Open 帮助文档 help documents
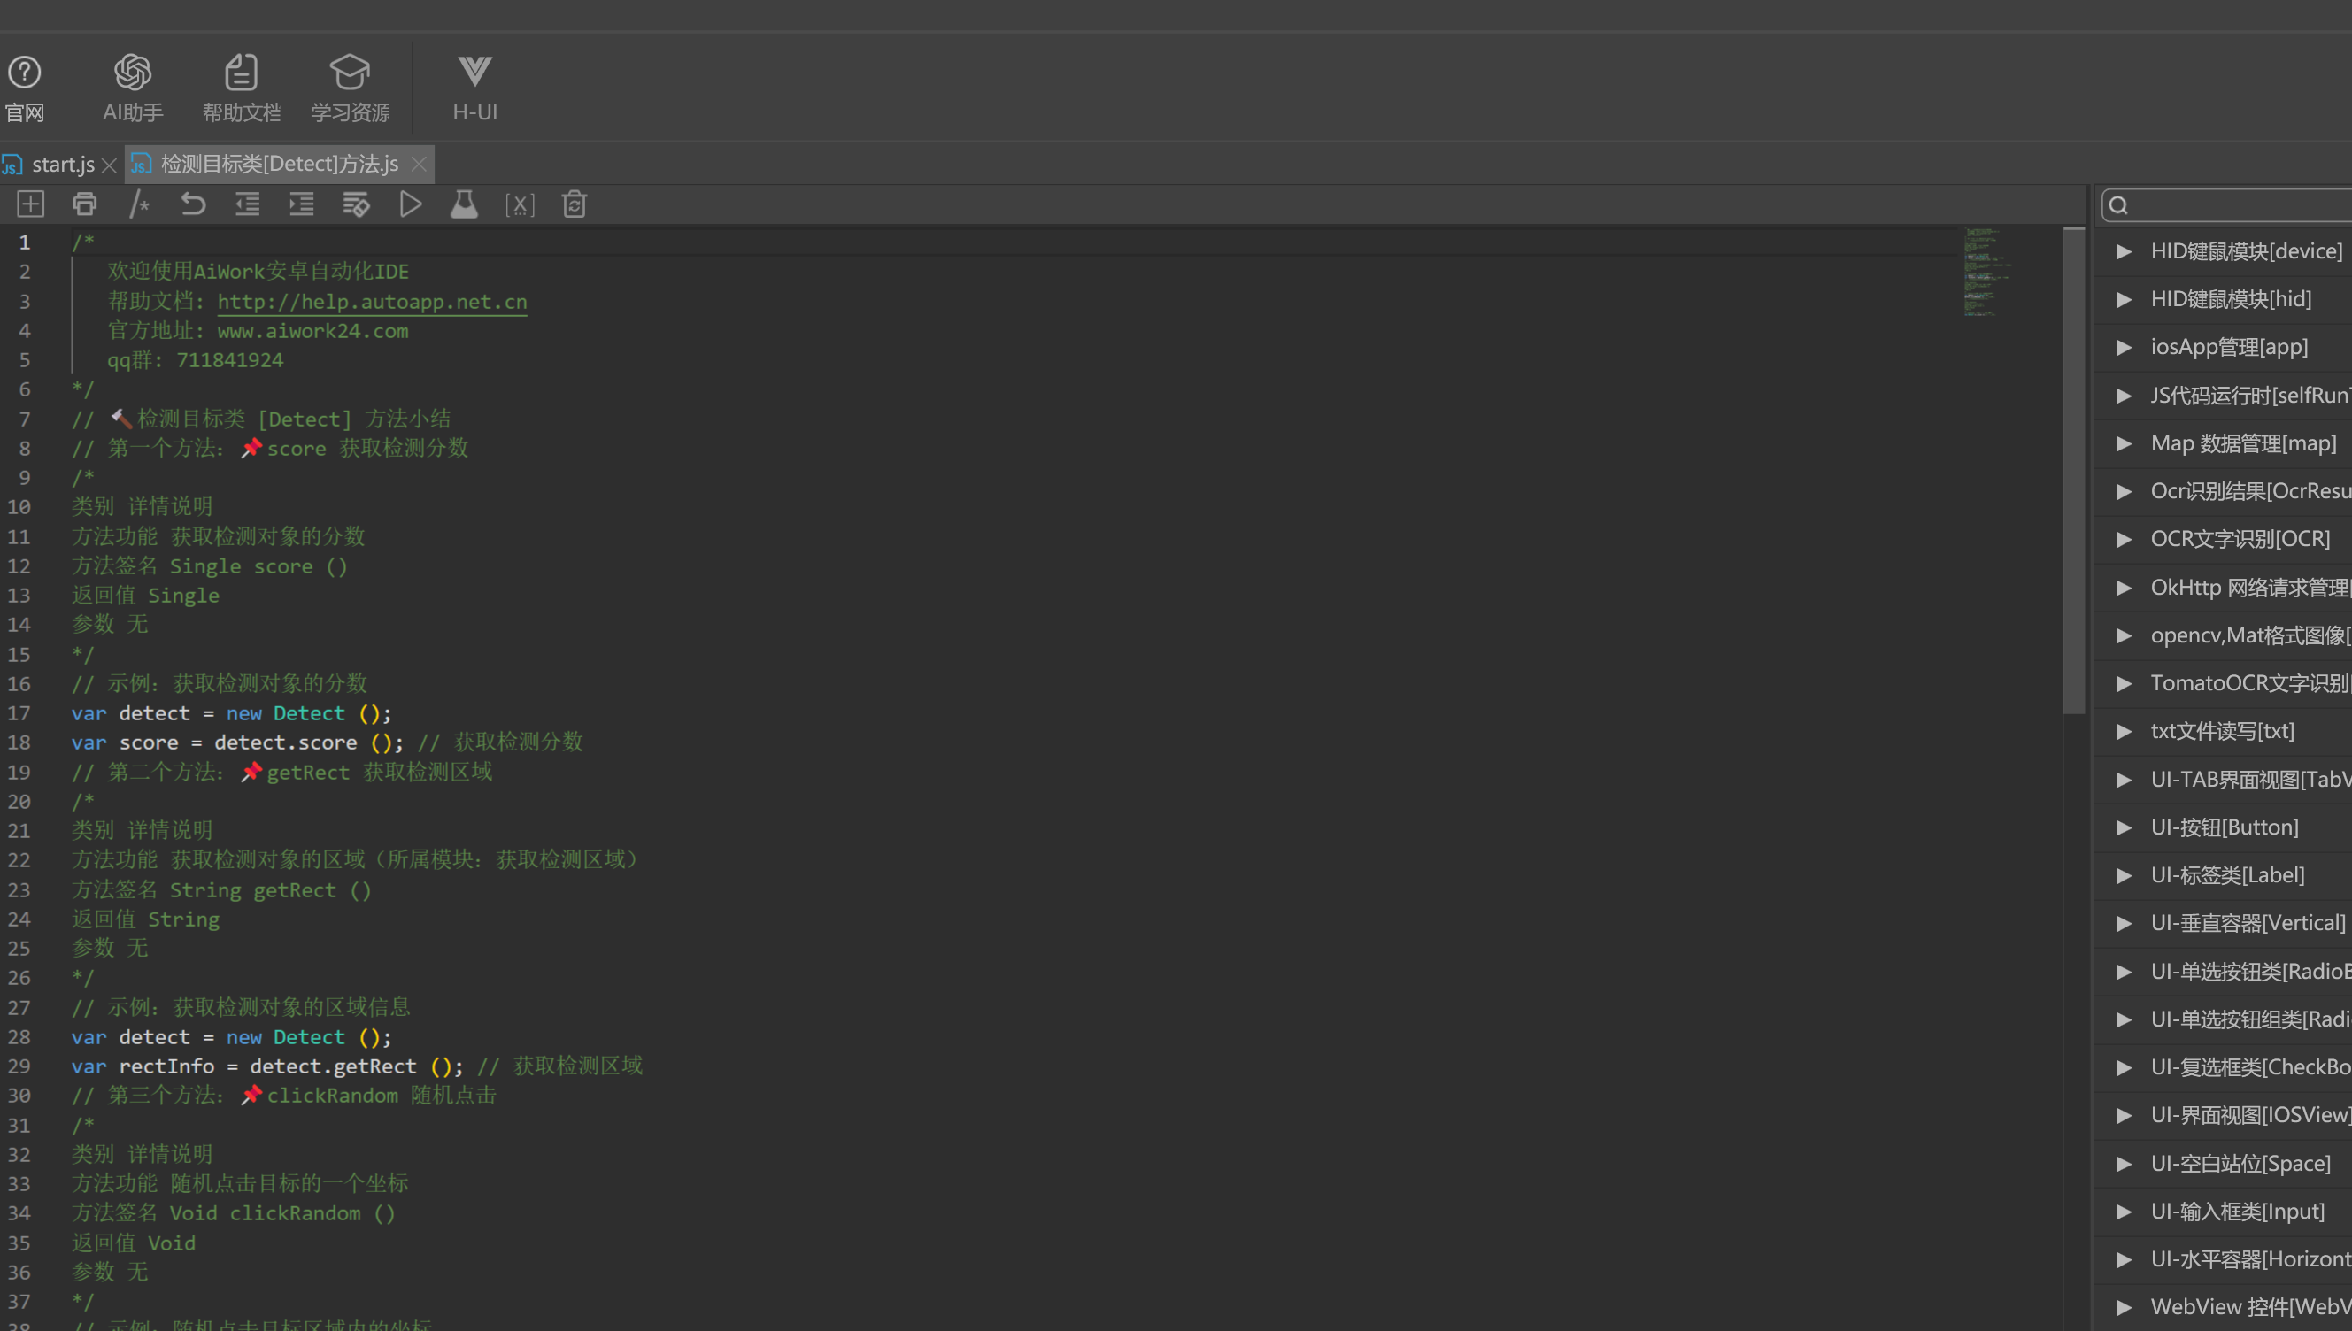The height and width of the screenshot is (1331, 2352). coord(242,88)
